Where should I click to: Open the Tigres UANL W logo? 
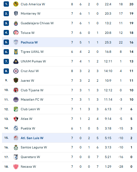coord(16,52)
